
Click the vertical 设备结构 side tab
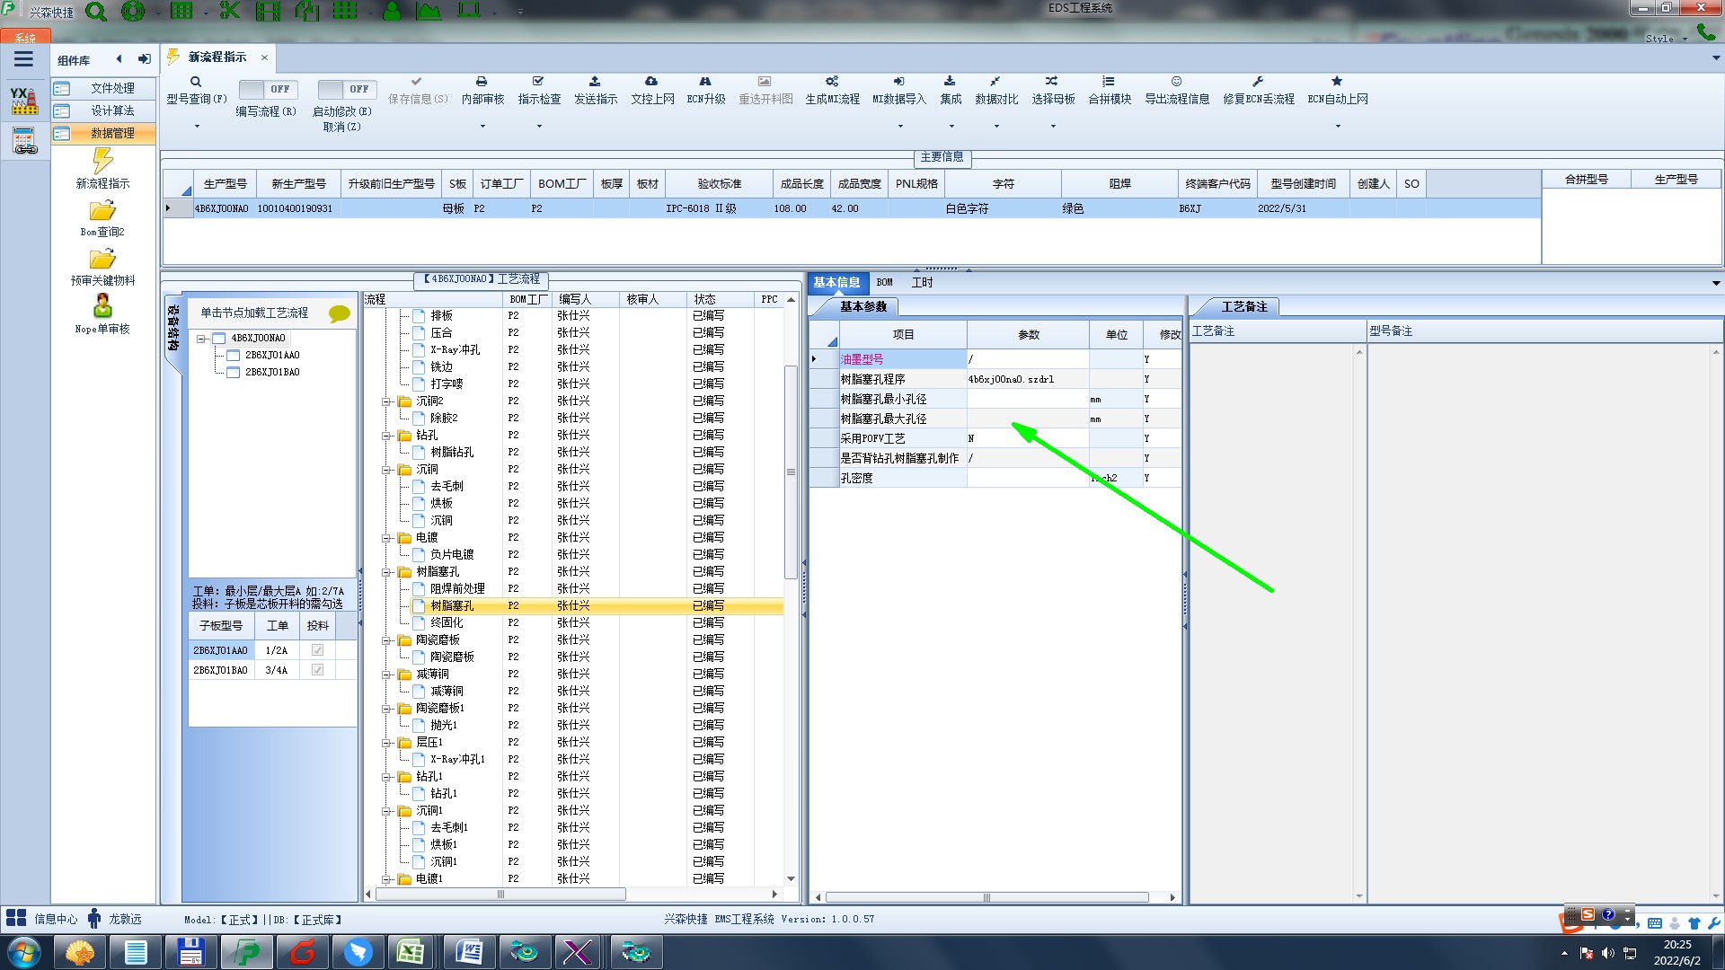(x=172, y=328)
